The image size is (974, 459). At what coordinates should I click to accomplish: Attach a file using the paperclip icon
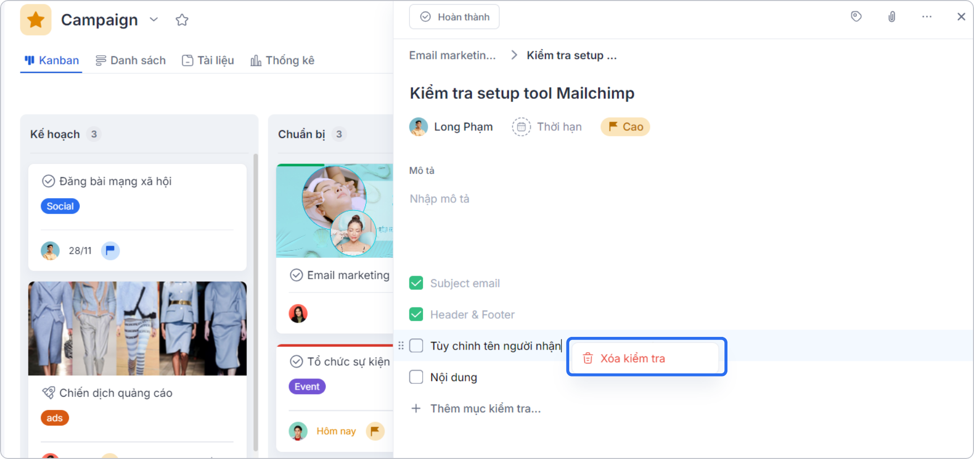click(892, 16)
